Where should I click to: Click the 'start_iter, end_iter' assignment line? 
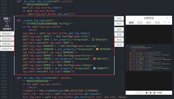62,94
